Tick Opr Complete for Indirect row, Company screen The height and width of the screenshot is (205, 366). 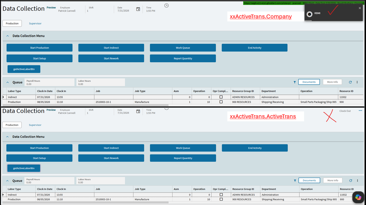221,97
